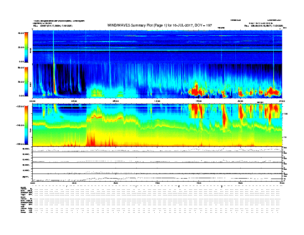Click the TNR color scale bar

[x=26, y=125]
